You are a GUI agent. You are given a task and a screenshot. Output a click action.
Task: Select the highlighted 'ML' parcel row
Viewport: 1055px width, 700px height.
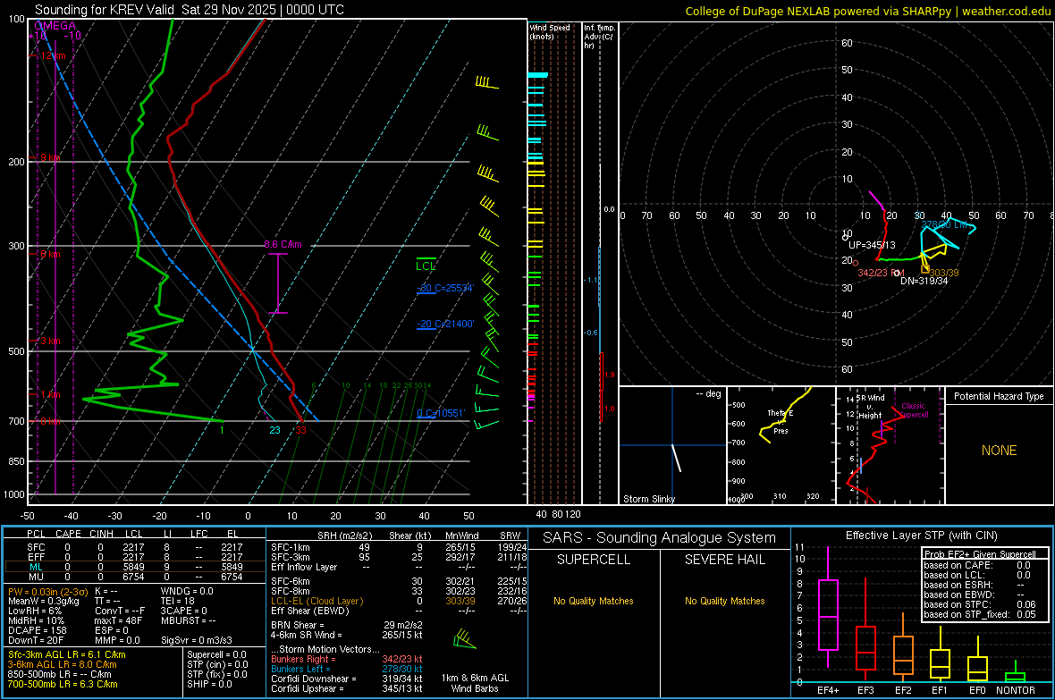133,567
